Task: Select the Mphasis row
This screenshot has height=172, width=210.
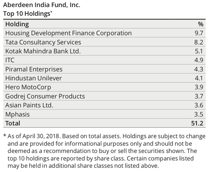Action: [x=104, y=114]
